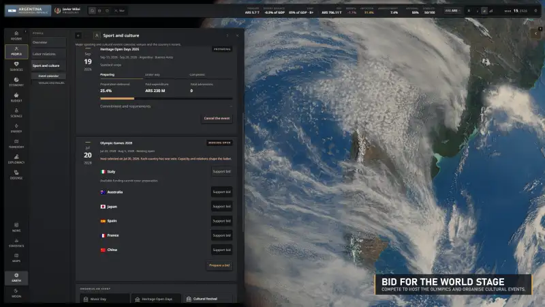Pause the game simulation

(x=469, y=11)
